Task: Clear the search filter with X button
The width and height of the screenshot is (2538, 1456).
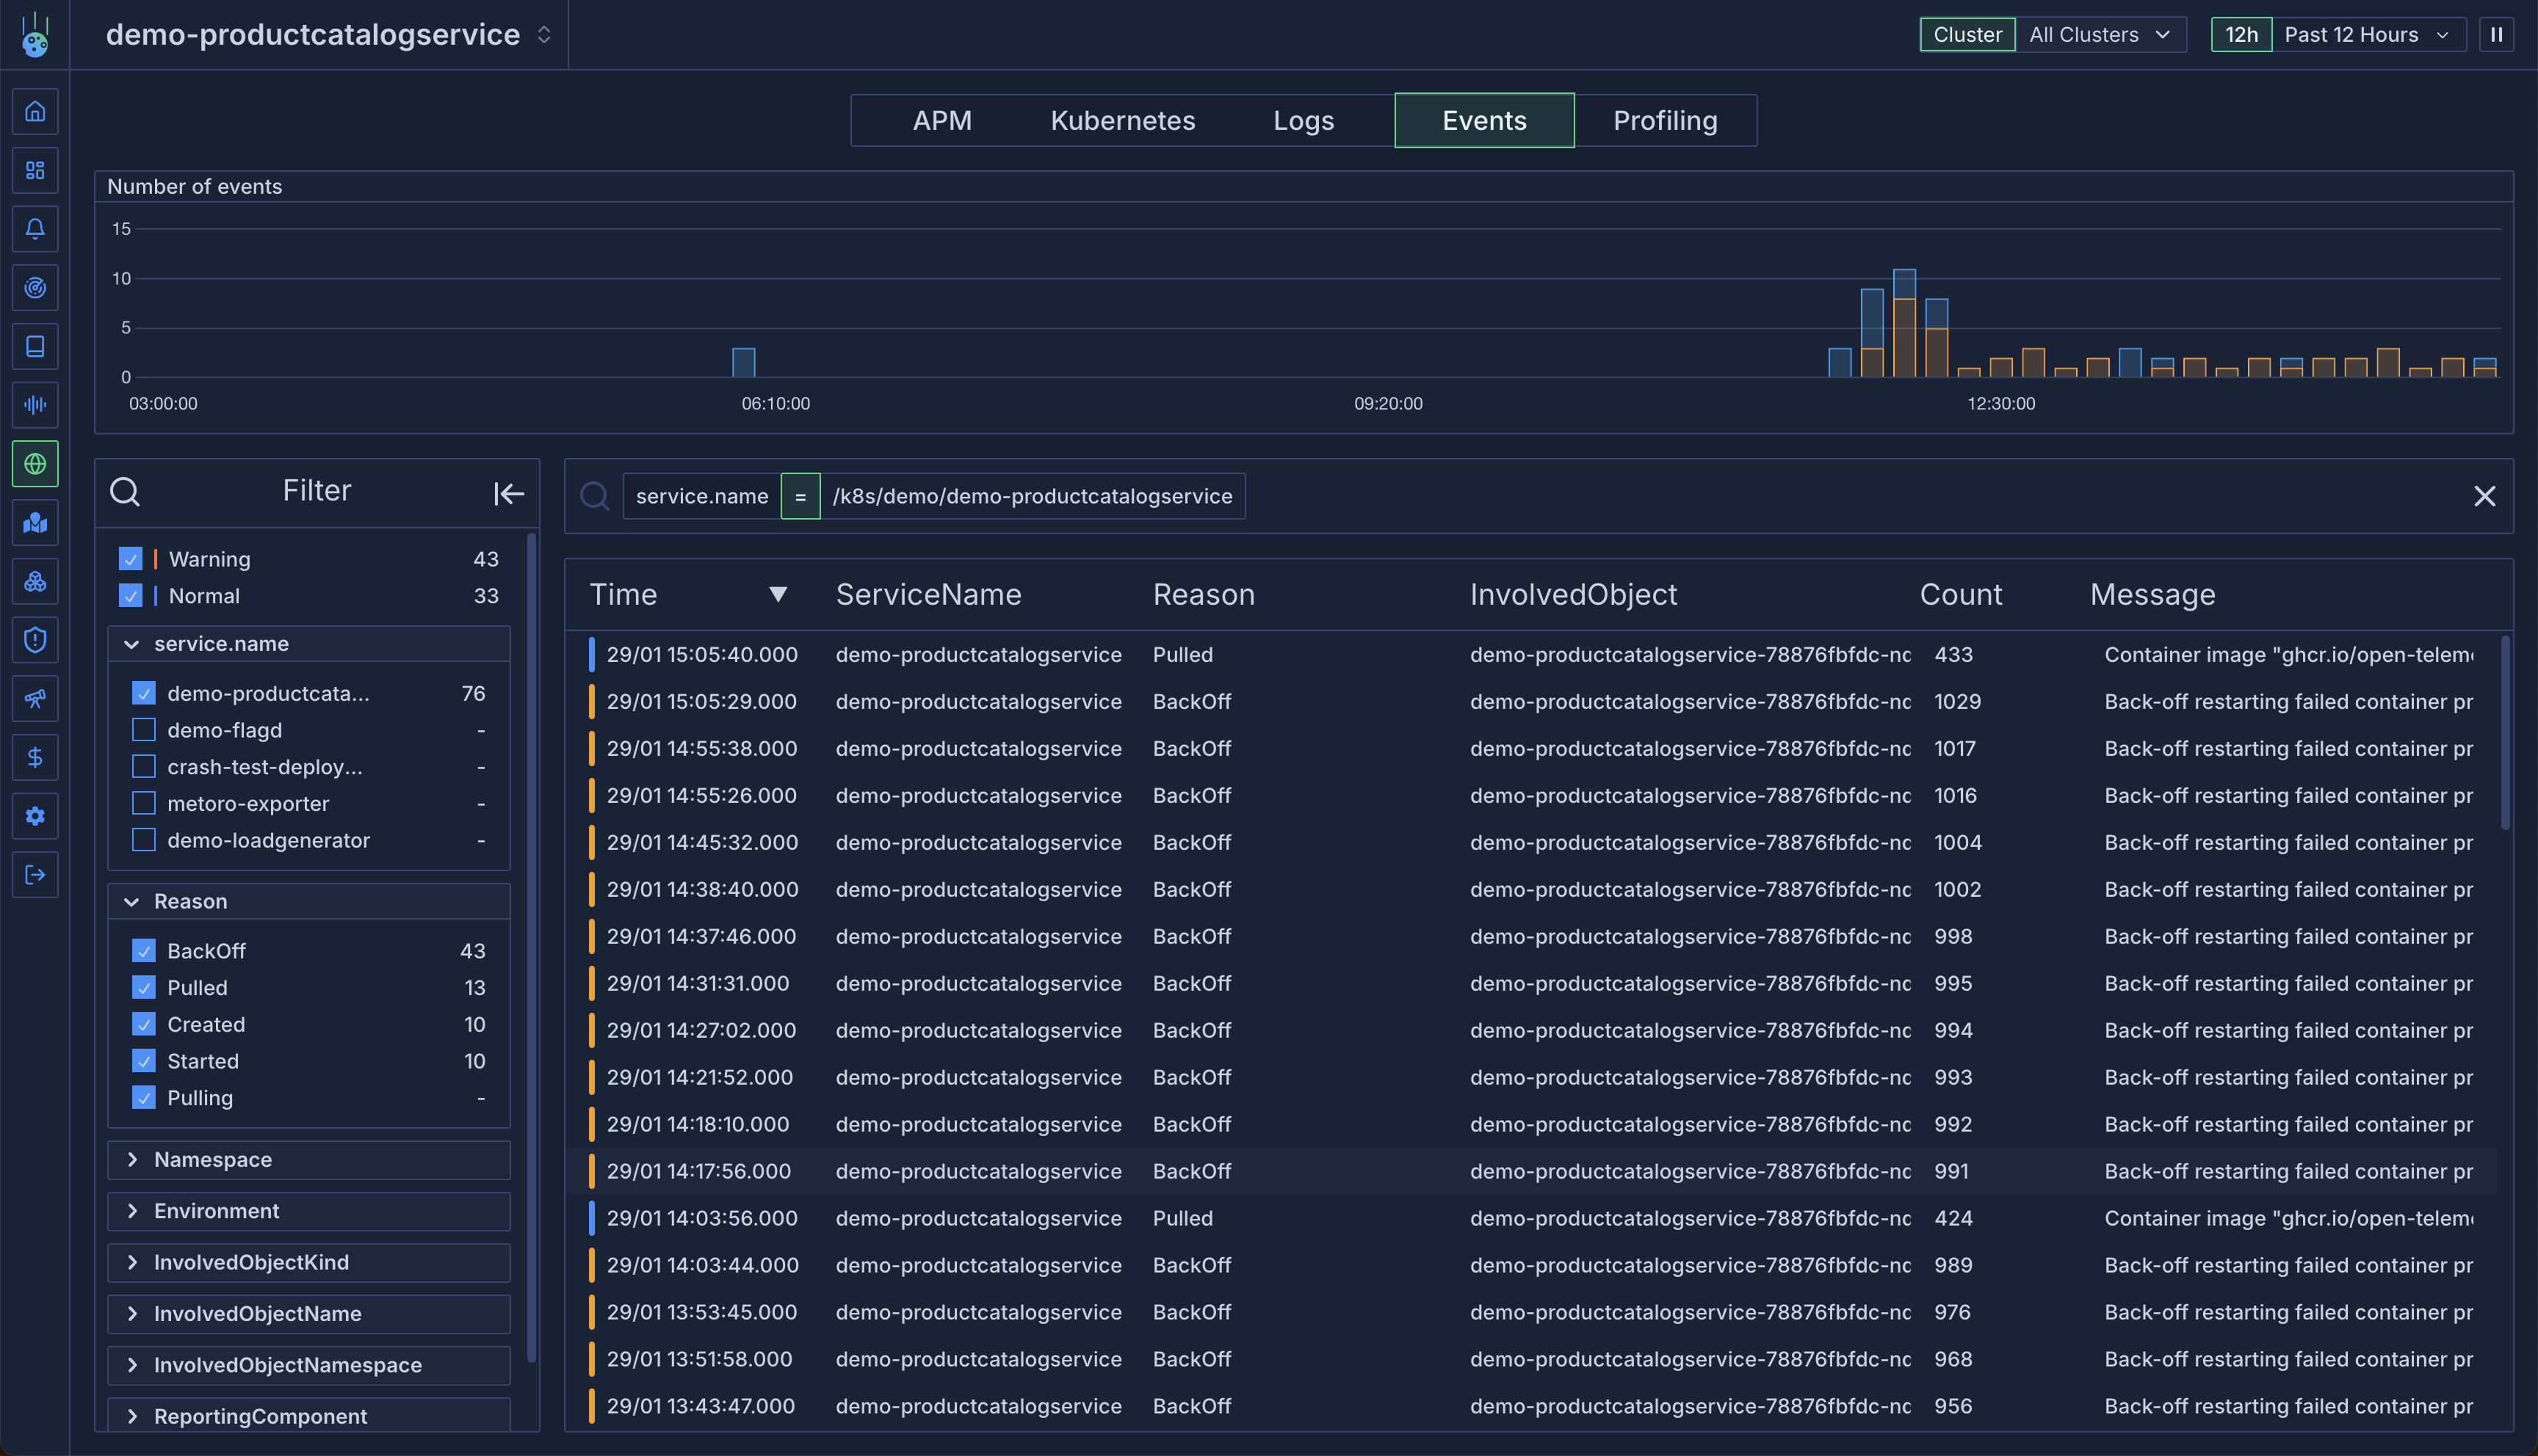Action: coord(2484,496)
